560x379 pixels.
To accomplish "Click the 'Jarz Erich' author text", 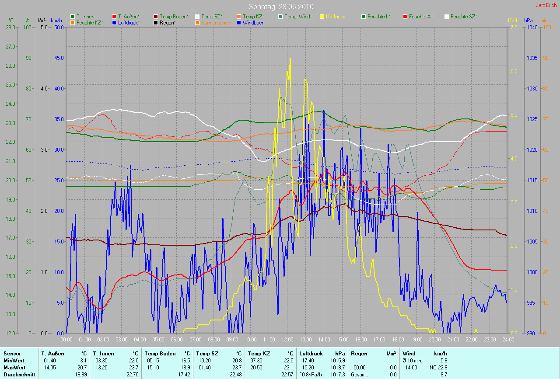I will pyautogui.click(x=546, y=5).
